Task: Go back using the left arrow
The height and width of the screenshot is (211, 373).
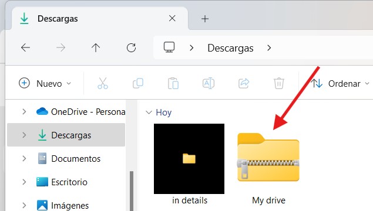Action: click(x=25, y=47)
